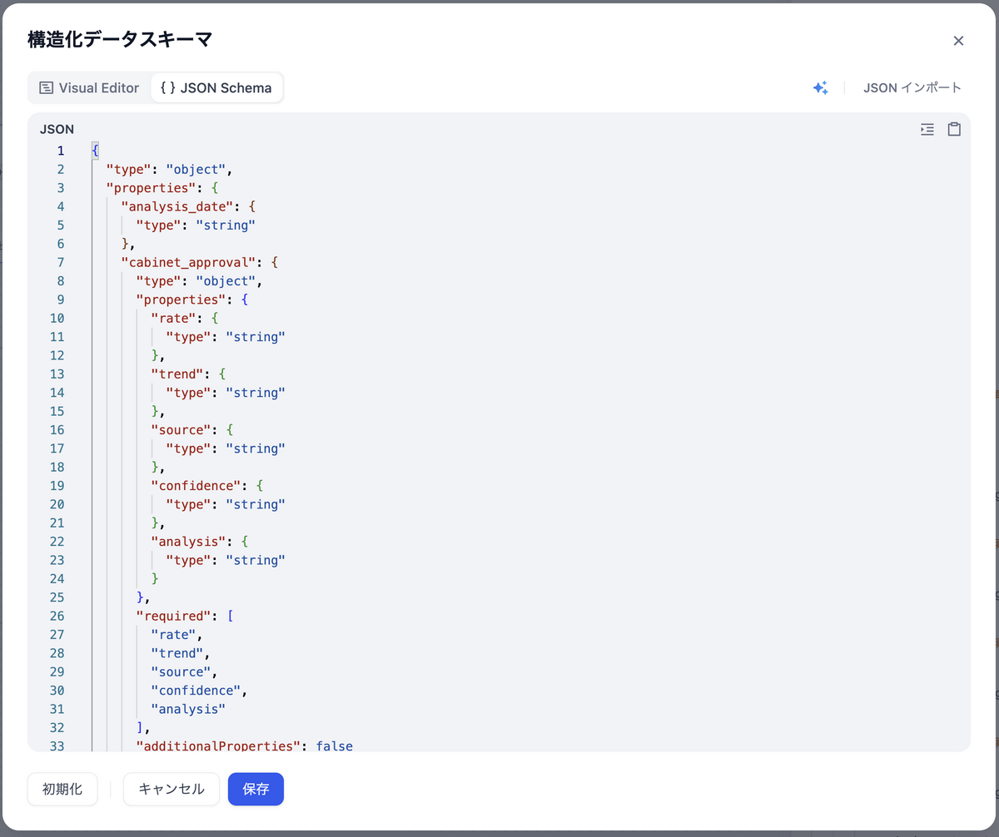Click line number 1 in the editor
Image resolution: width=999 pixels, height=837 pixels.
click(60, 150)
